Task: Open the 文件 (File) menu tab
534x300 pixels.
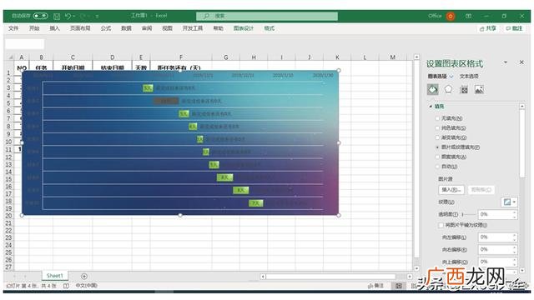Action: coord(13,28)
